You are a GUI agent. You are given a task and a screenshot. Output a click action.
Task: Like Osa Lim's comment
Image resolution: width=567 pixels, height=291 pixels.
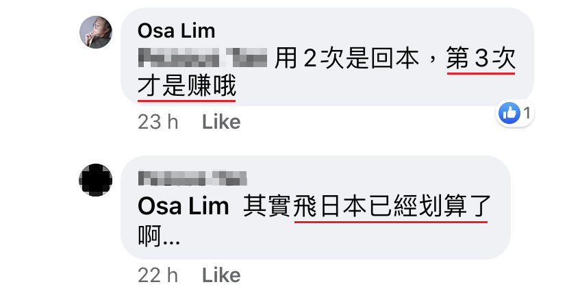pyautogui.click(x=221, y=122)
